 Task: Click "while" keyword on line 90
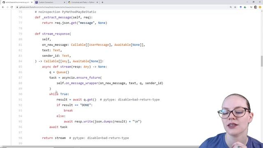[54, 94]
